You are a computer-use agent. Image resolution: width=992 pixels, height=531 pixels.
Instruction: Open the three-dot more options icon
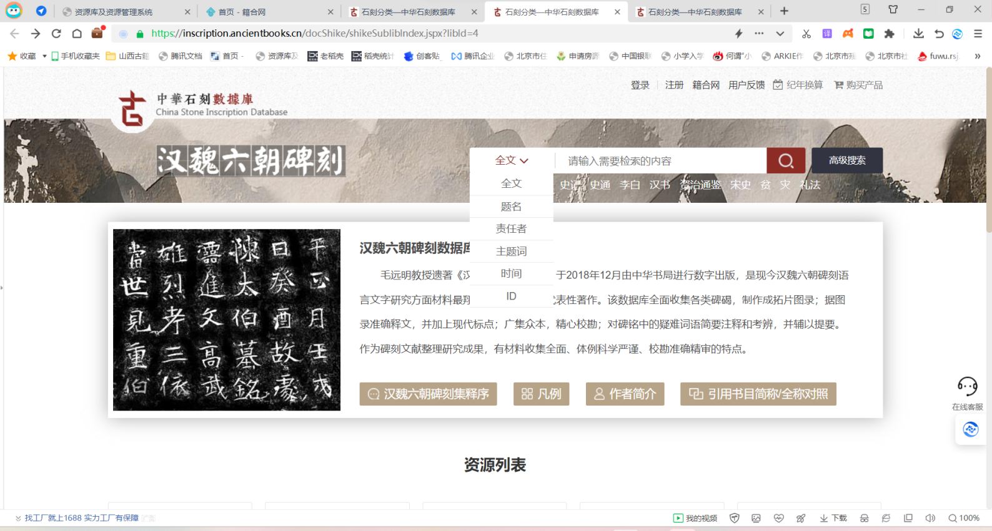point(759,34)
